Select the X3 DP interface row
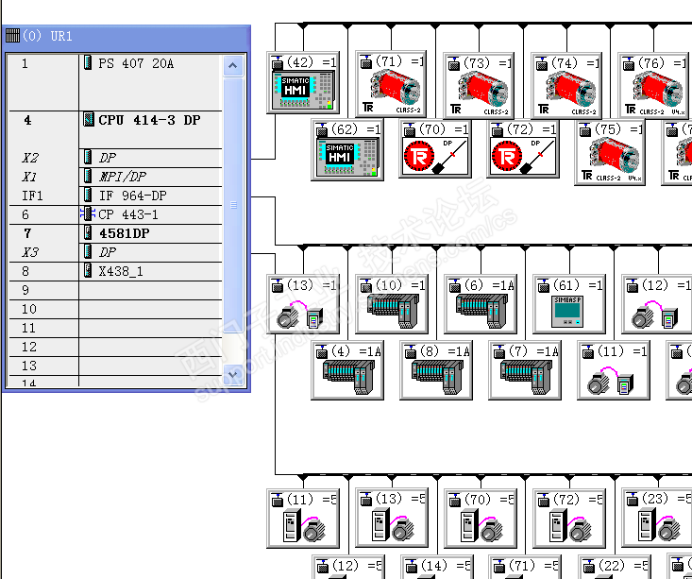Screen dimensions: 692x579 pos(115,252)
